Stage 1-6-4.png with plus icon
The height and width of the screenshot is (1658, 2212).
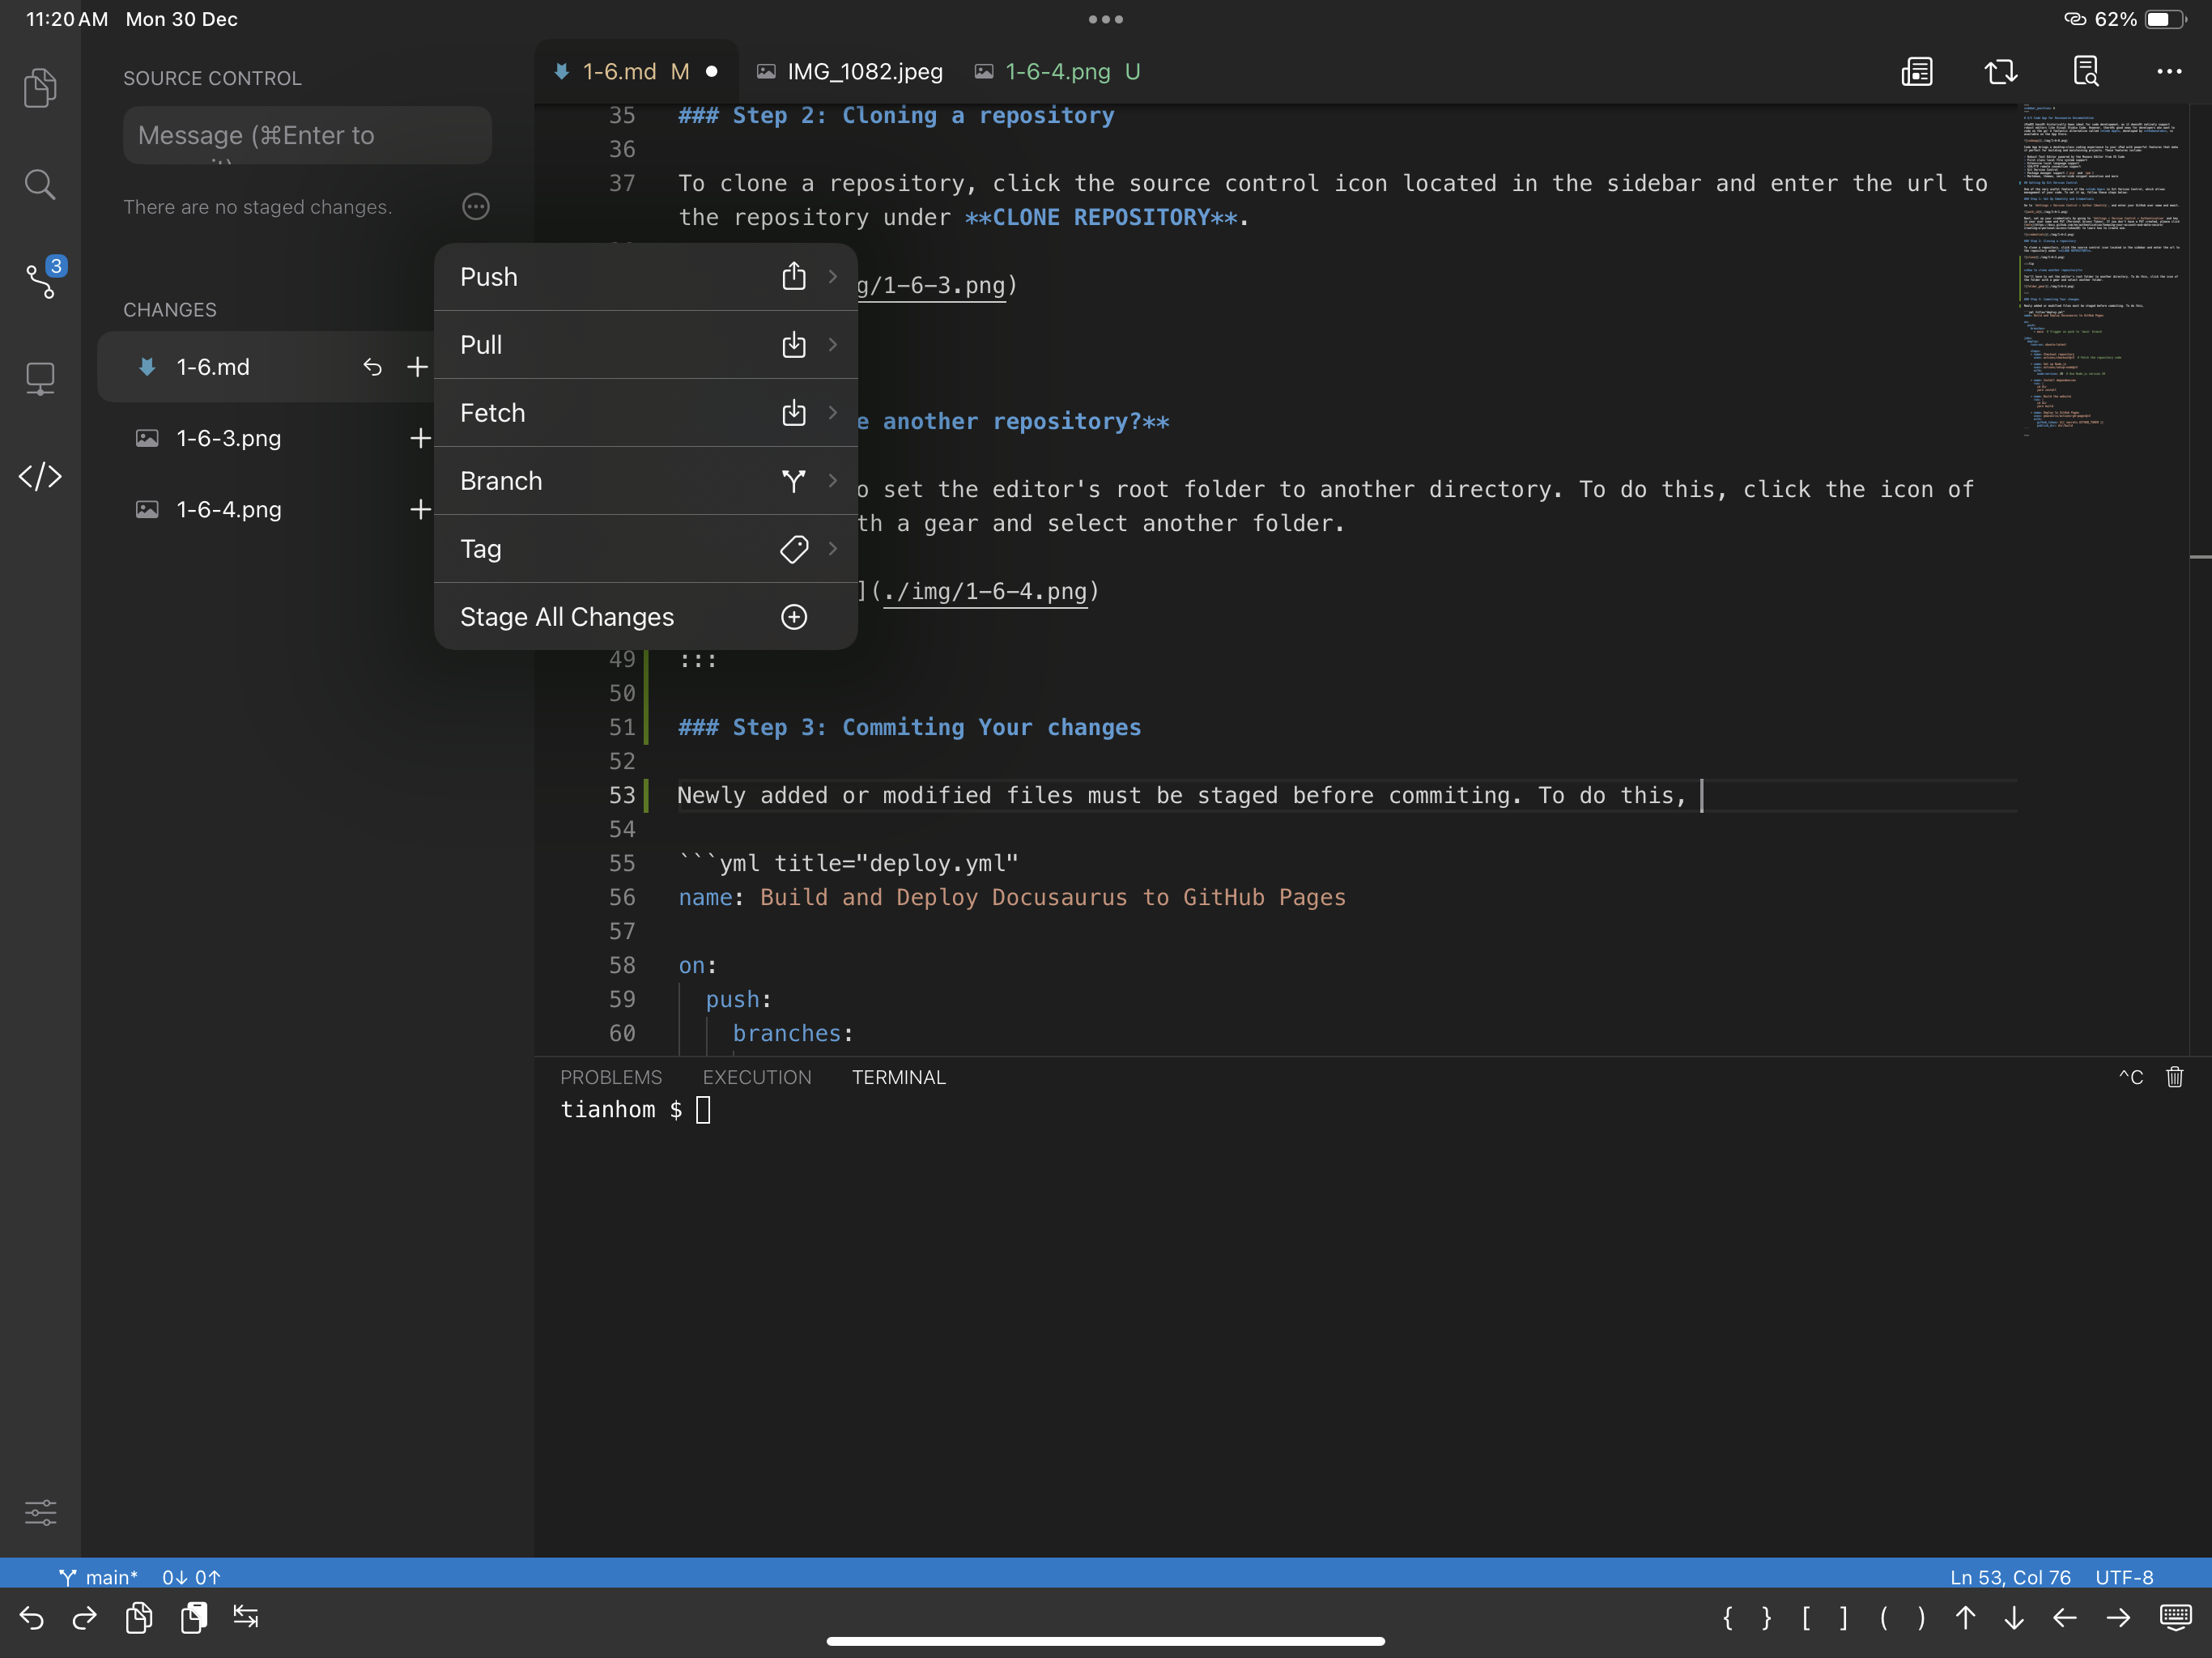coord(420,509)
